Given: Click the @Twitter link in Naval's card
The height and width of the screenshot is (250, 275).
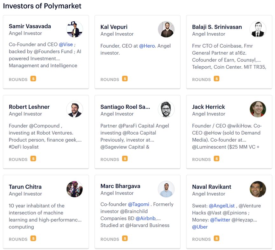Looking at the screenshot, I should pyautogui.click(x=220, y=220).
